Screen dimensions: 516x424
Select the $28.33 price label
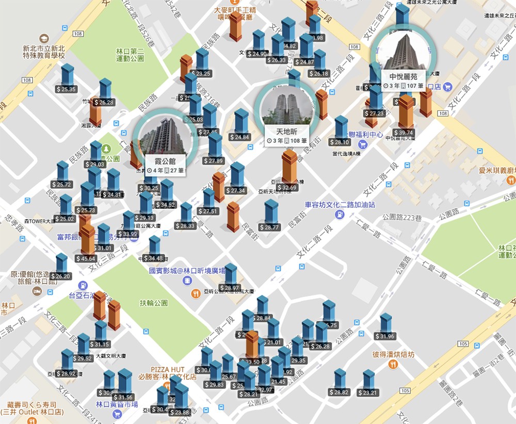[185, 226]
